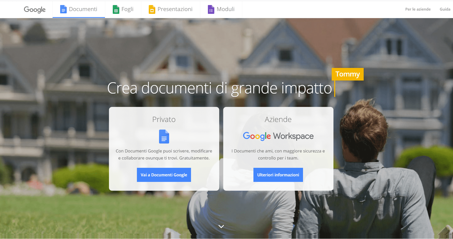Click the Google Workspace logo in Aziende card
This screenshot has width=453, height=239.
[278, 136]
